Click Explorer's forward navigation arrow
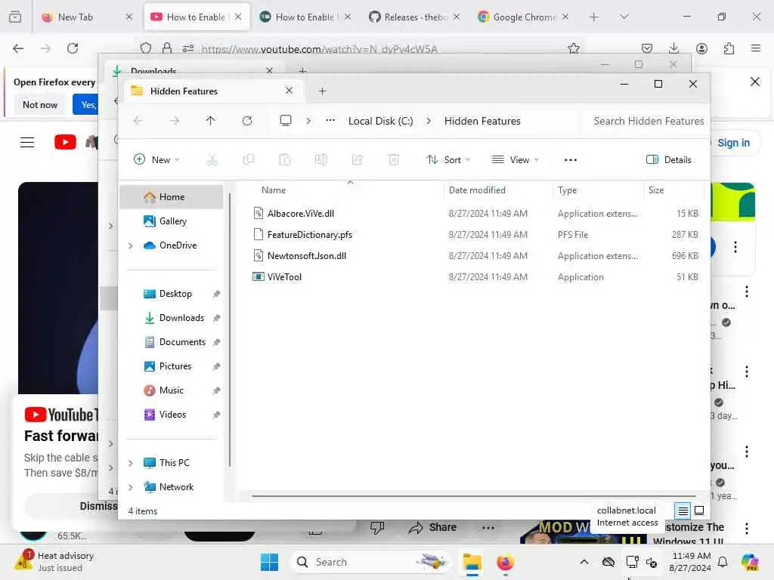Image resolution: width=774 pixels, height=580 pixels. tap(175, 121)
